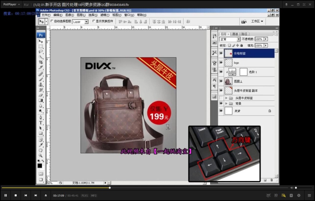Image resolution: width=315 pixels, height=201 pixels.
Task: Switch to the 通道 tab
Action: (x=235, y=34)
